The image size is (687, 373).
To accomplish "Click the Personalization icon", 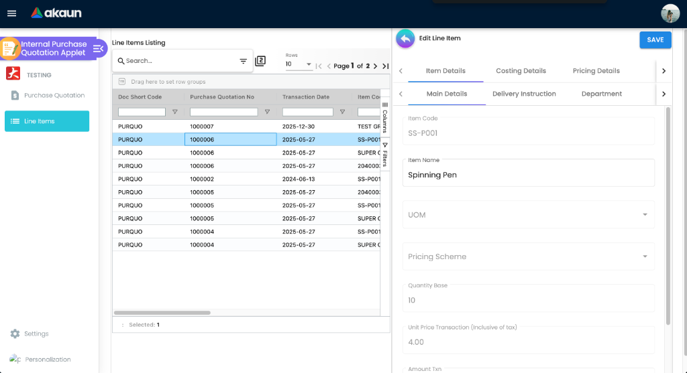I will [15, 359].
